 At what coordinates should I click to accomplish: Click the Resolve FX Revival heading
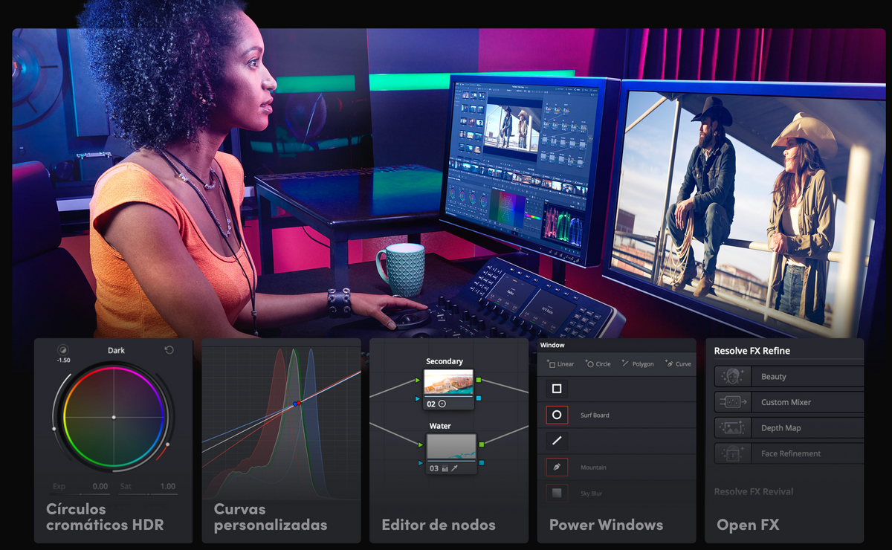coord(754,491)
